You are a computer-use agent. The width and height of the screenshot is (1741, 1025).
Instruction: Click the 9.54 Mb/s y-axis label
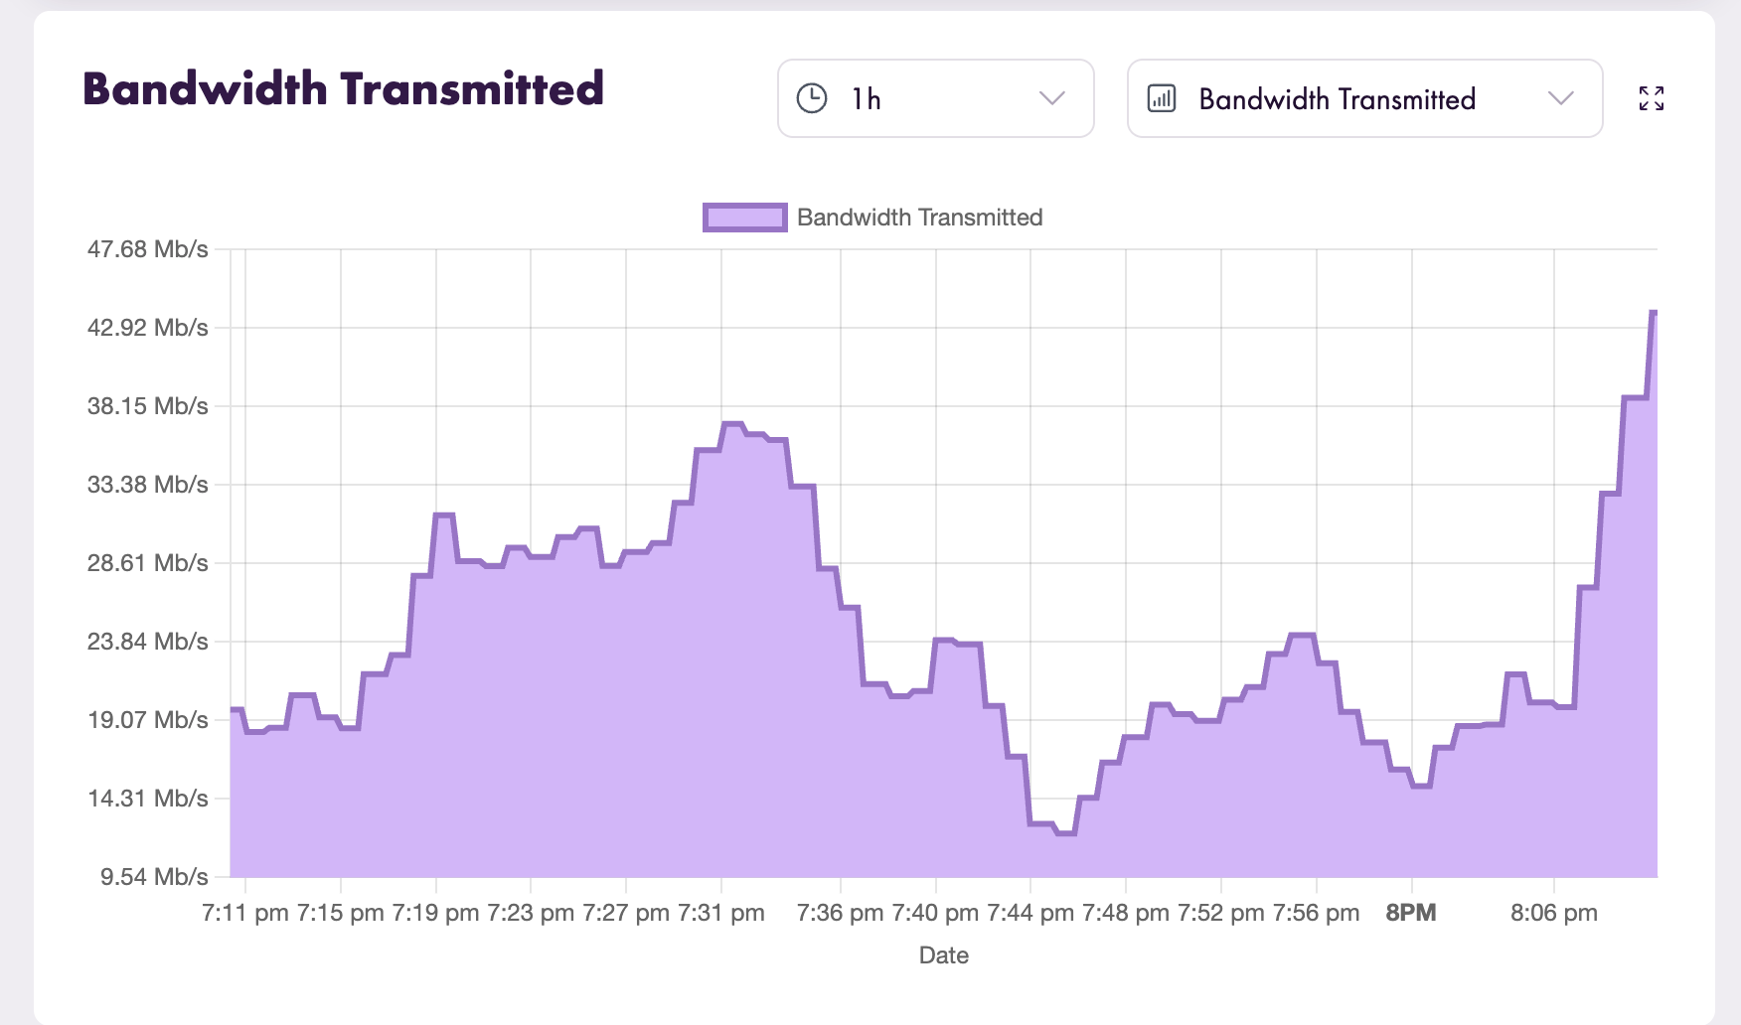click(154, 877)
